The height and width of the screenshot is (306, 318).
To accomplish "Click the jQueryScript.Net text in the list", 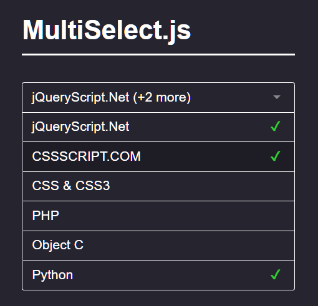I will click(80, 127).
